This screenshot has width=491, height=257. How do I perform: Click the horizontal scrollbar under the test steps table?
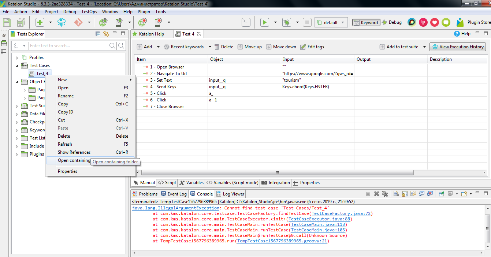click(x=277, y=173)
